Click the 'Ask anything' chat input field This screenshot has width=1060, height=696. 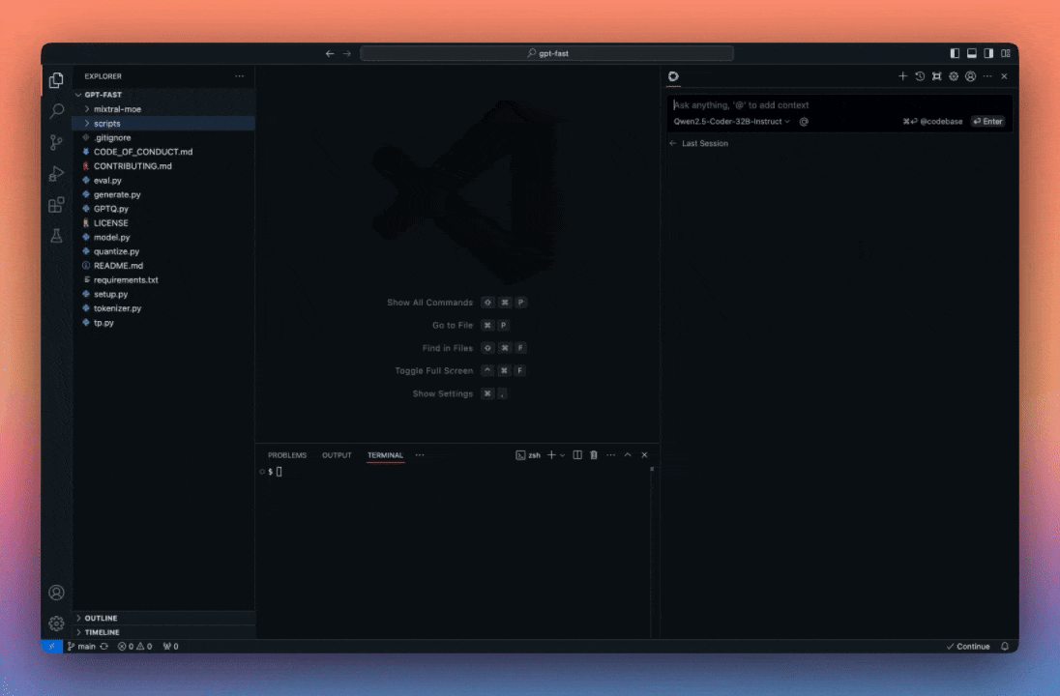pos(832,104)
